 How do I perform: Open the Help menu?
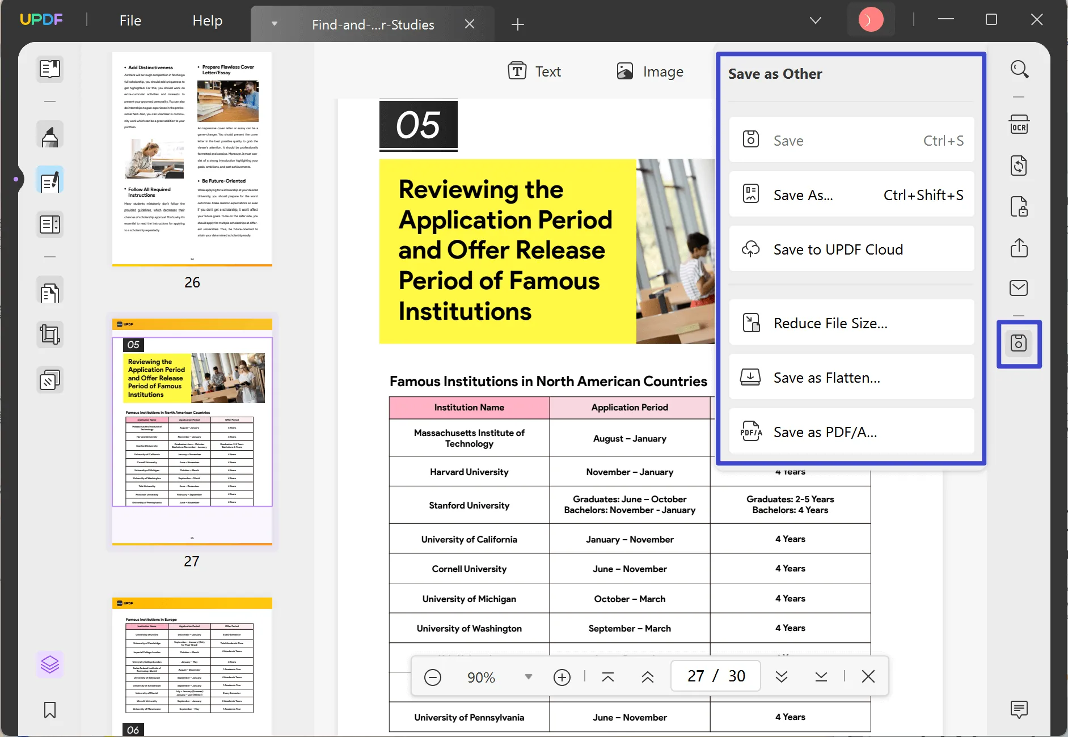tap(207, 21)
